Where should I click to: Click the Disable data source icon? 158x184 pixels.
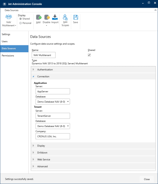[47, 17]
